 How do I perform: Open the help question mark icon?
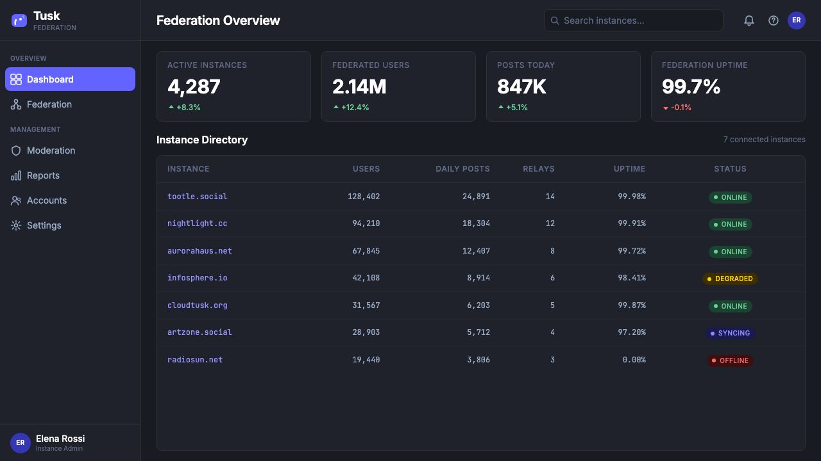tap(774, 20)
